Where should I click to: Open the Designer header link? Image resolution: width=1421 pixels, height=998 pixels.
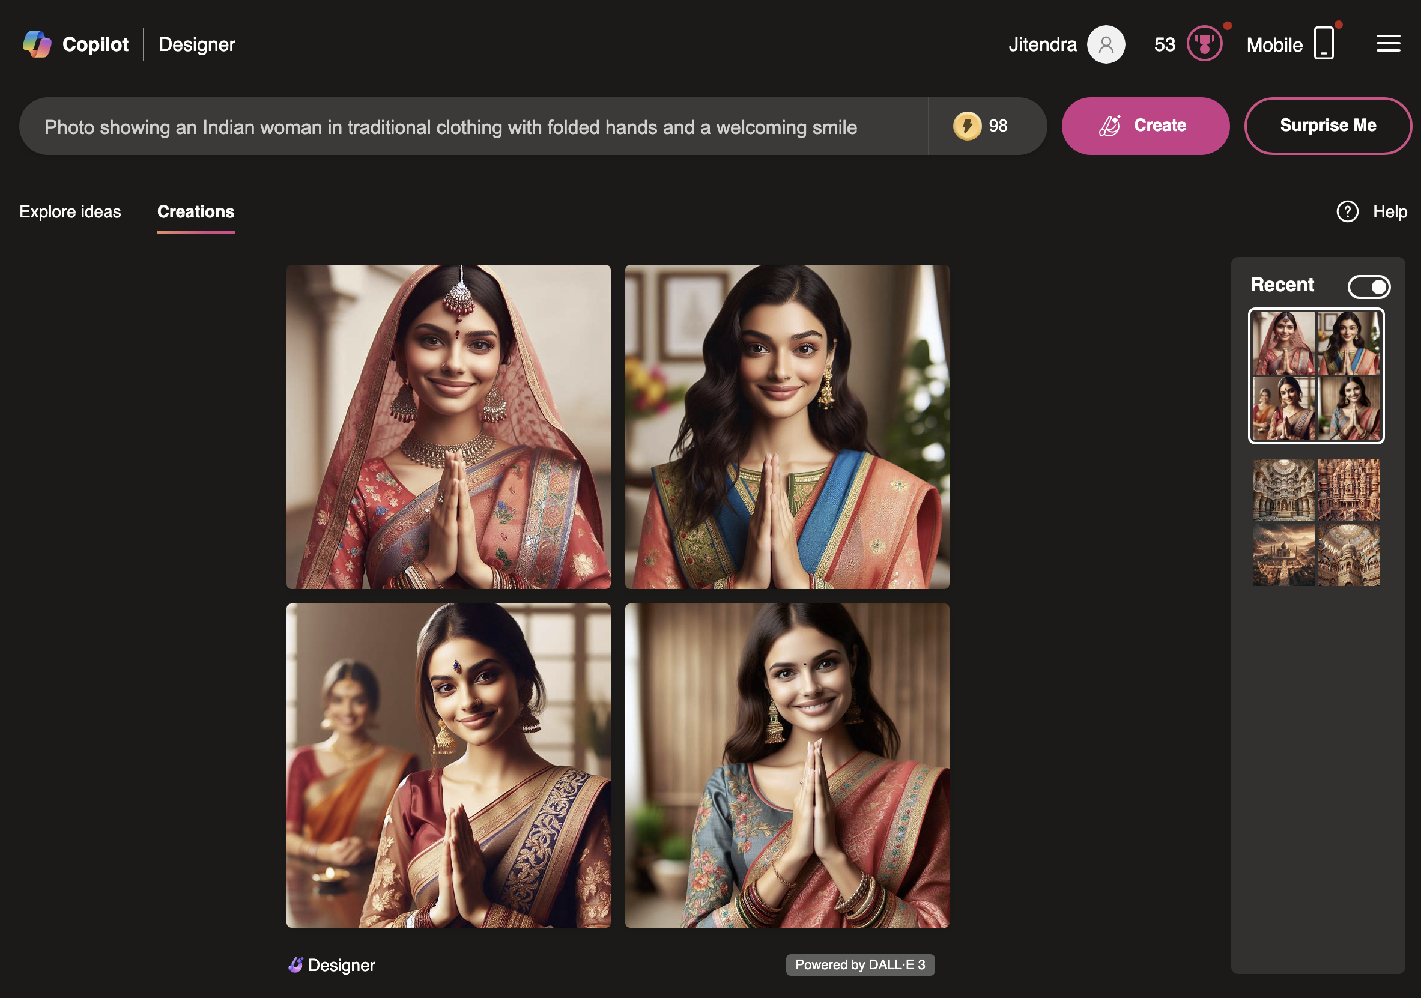[x=197, y=44]
